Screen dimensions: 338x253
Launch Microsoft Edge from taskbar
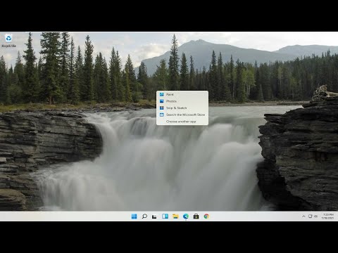click(186, 216)
